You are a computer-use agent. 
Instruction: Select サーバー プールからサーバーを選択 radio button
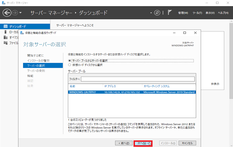tap(69, 61)
